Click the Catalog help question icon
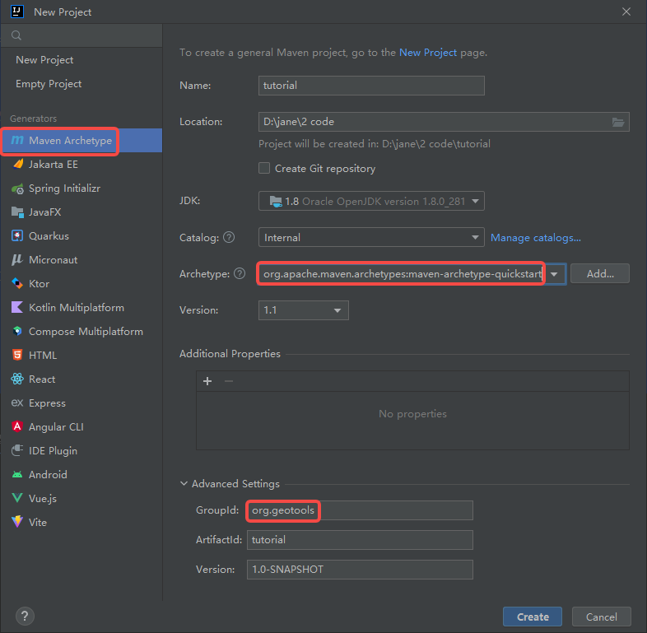This screenshot has height=633, width=647. tap(229, 237)
